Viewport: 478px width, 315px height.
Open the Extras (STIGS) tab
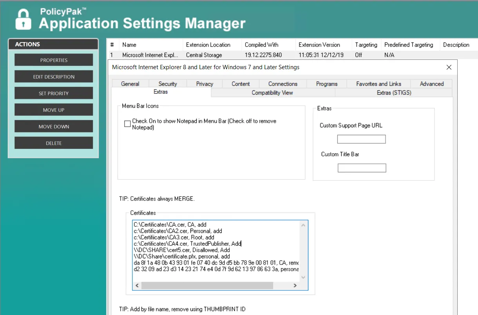(394, 93)
